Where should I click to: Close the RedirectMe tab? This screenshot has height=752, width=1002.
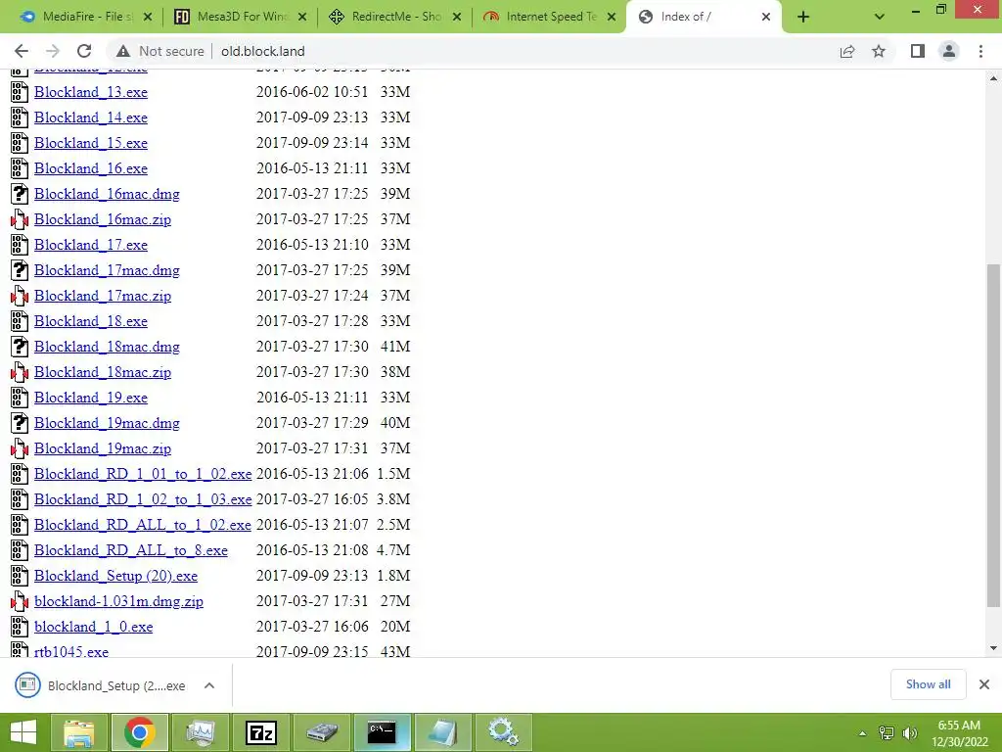click(x=457, y=18)
